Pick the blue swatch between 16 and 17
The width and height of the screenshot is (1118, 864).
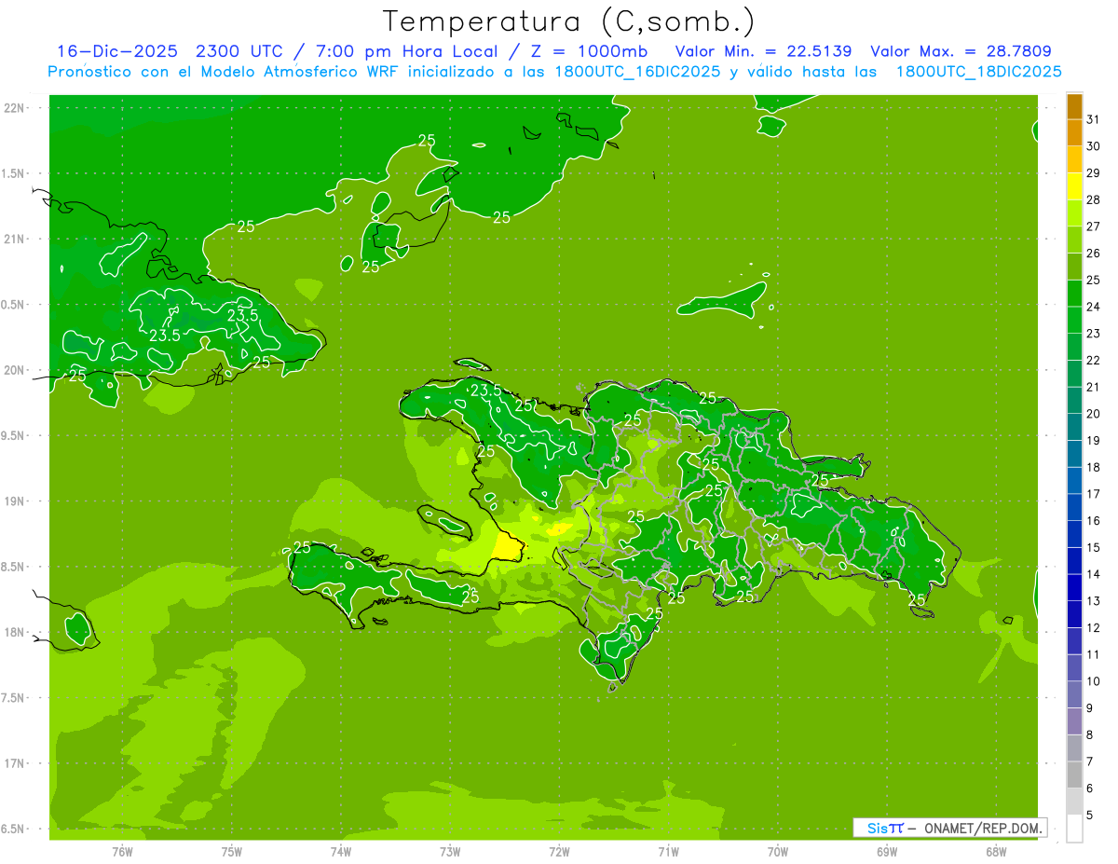tap(1074, 508)
